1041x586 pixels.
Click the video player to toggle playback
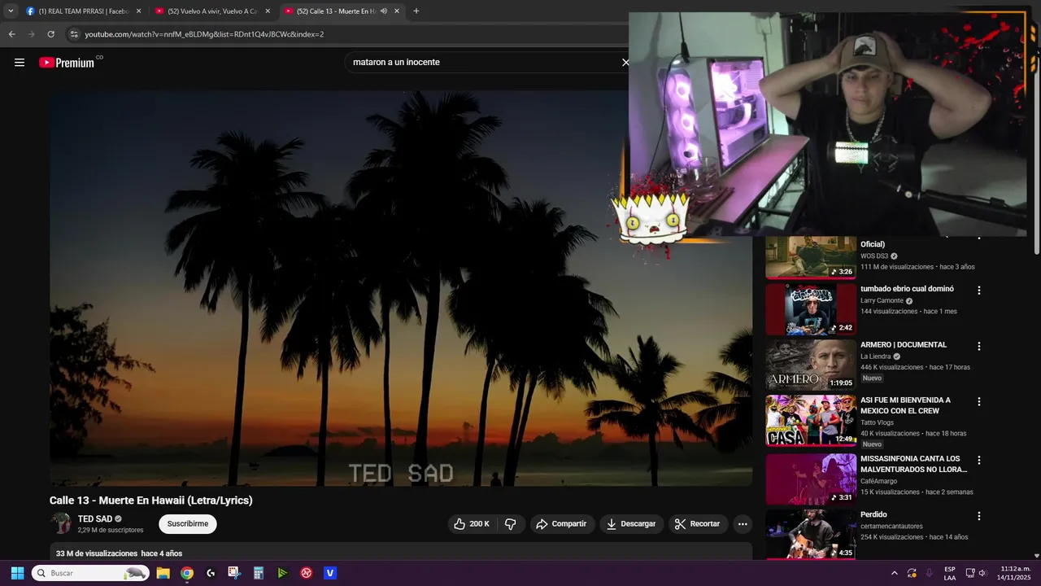(x=401, y=288)
